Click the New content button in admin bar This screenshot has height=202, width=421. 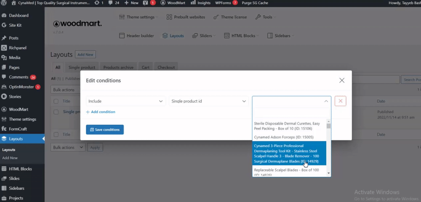point(131,3)
